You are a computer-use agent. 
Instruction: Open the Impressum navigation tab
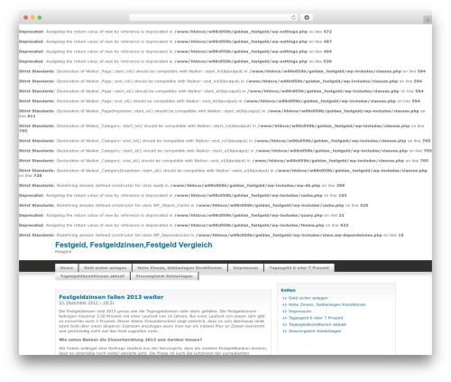tap(245, 267)
